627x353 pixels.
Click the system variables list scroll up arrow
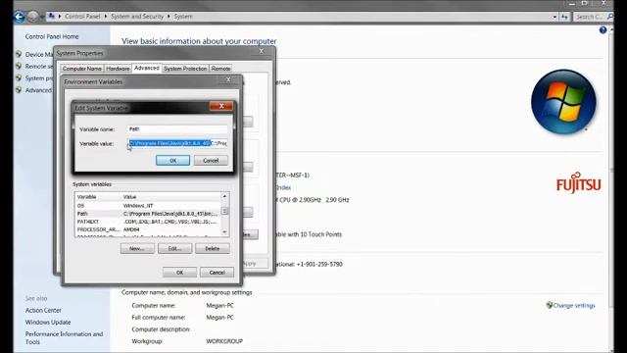click(x=224, y=196)
